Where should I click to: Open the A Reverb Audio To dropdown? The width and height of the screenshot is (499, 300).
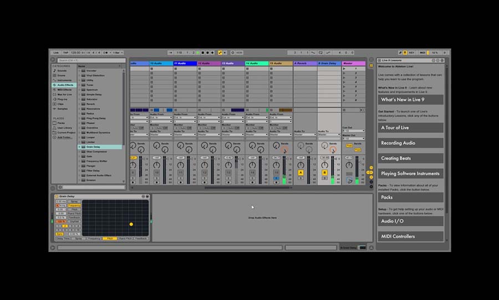305,135
